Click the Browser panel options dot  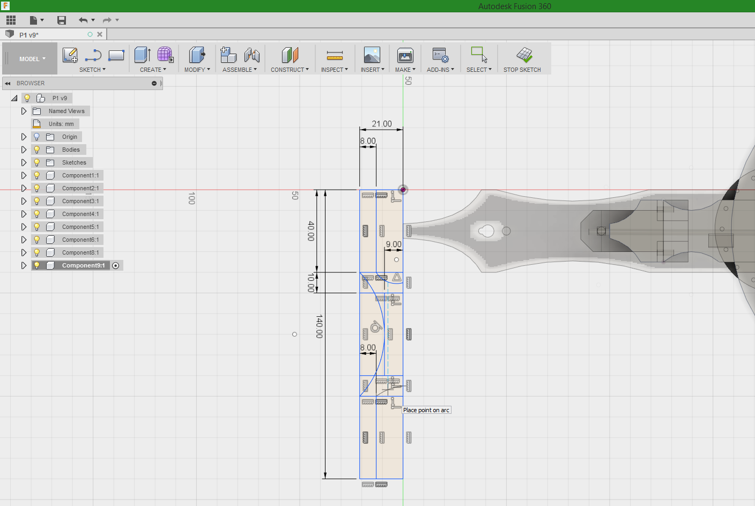click(x=154, y=84)
